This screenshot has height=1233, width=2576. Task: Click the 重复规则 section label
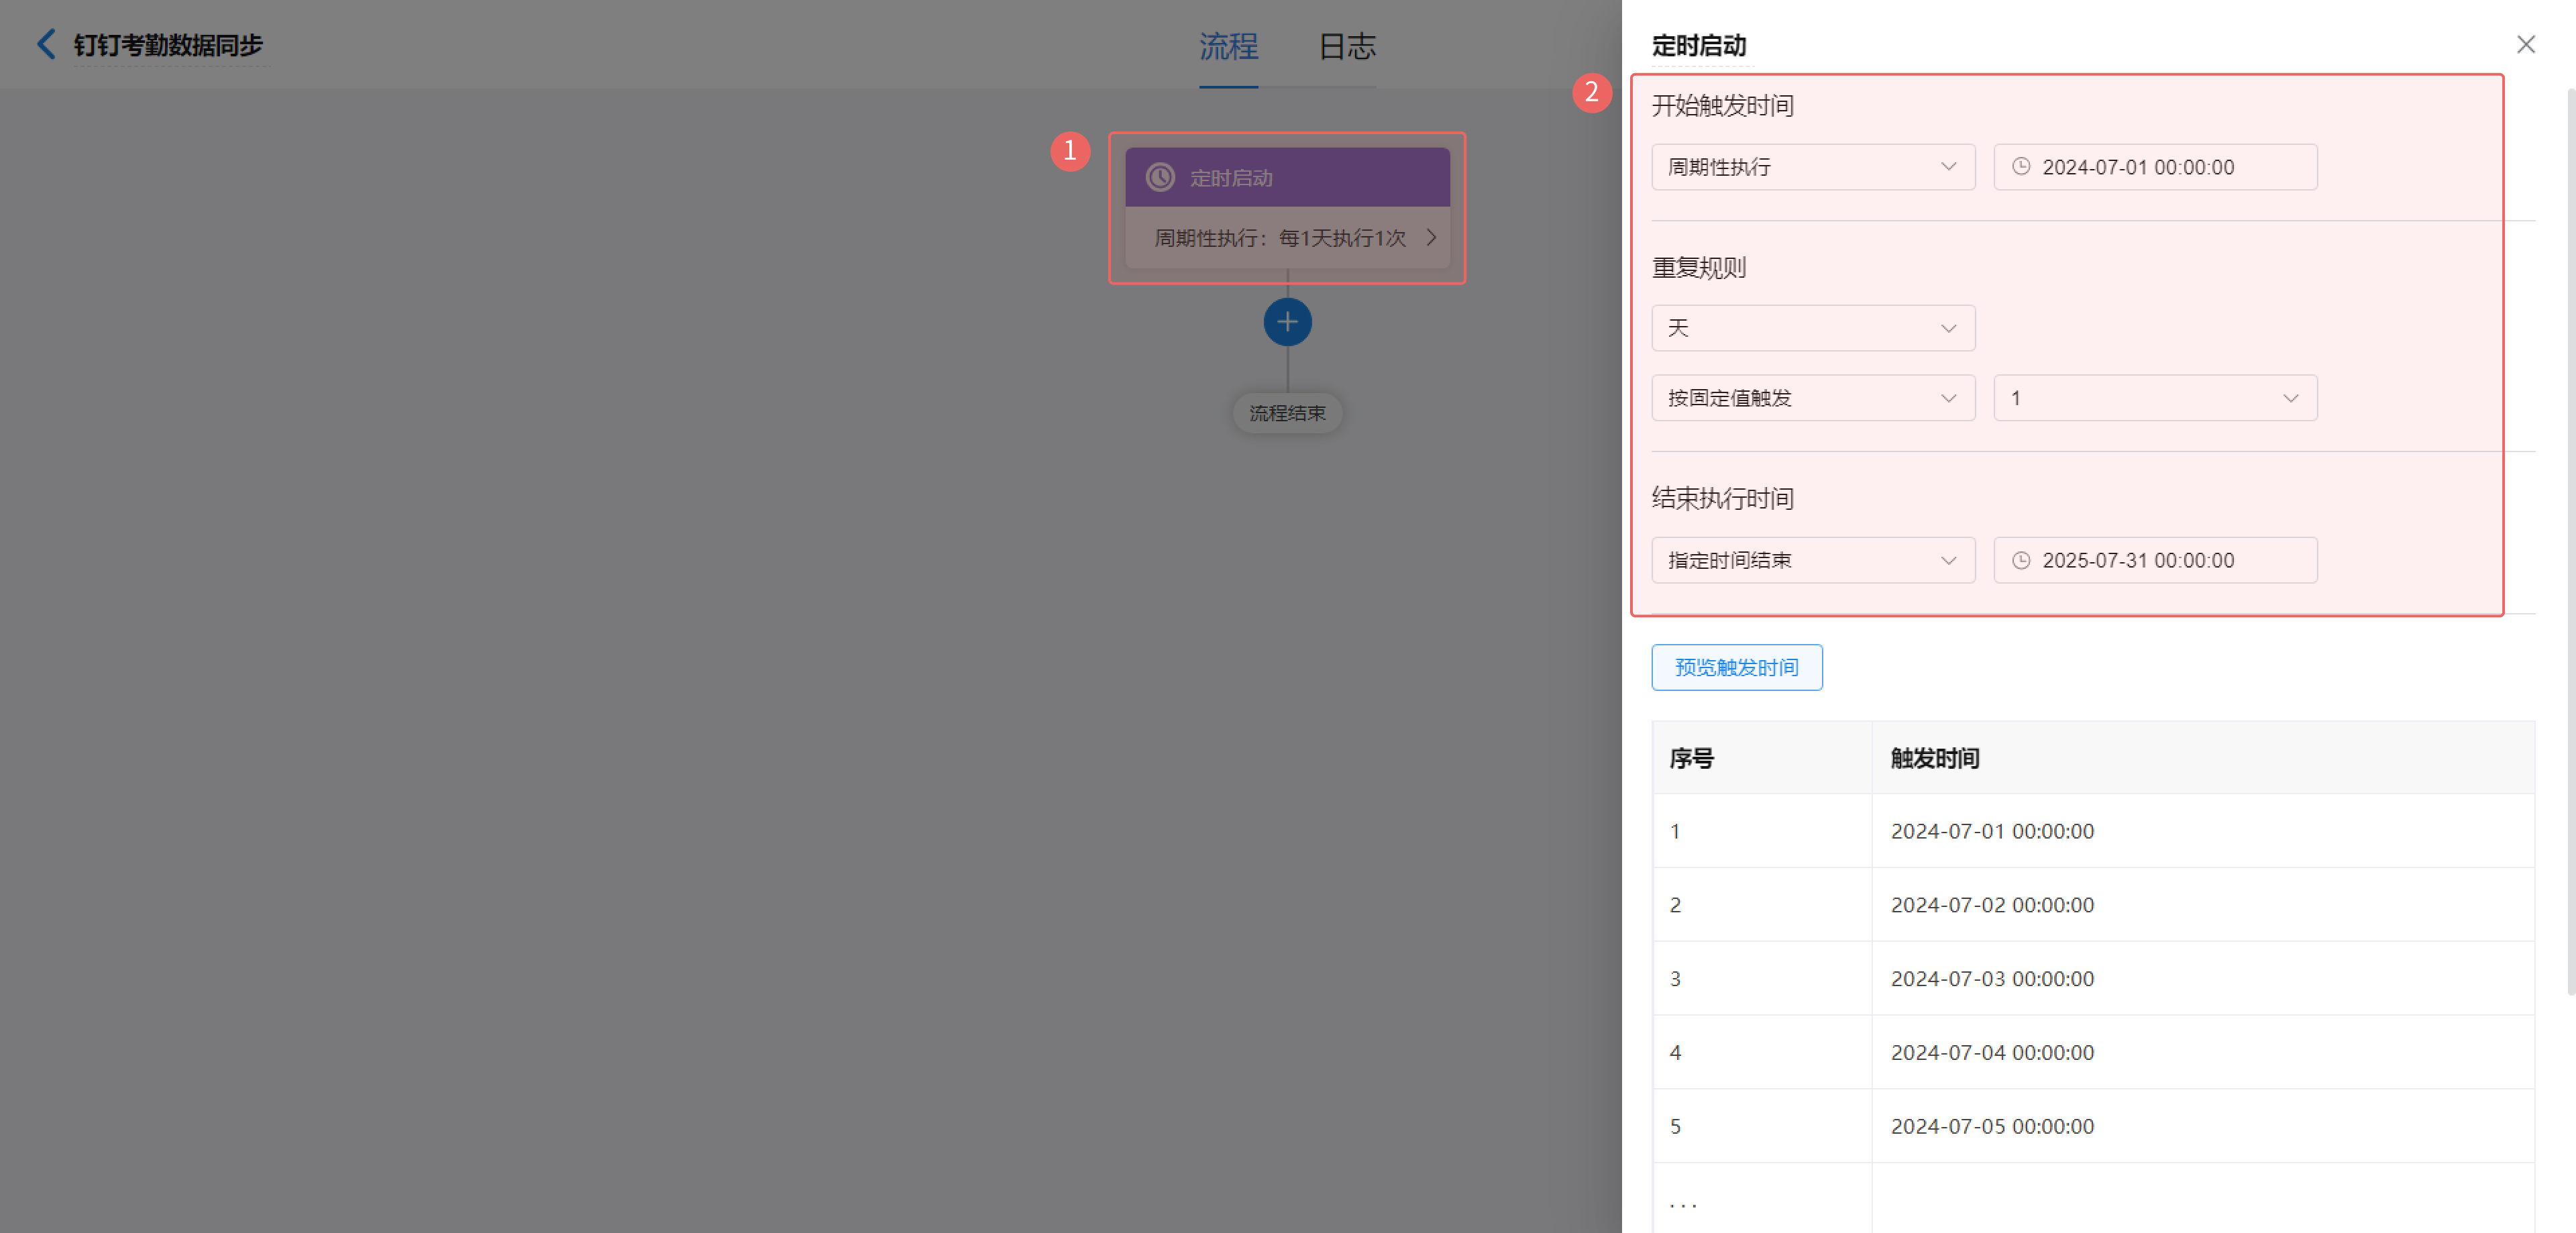pyautogui.click(x=1698, y=267)
